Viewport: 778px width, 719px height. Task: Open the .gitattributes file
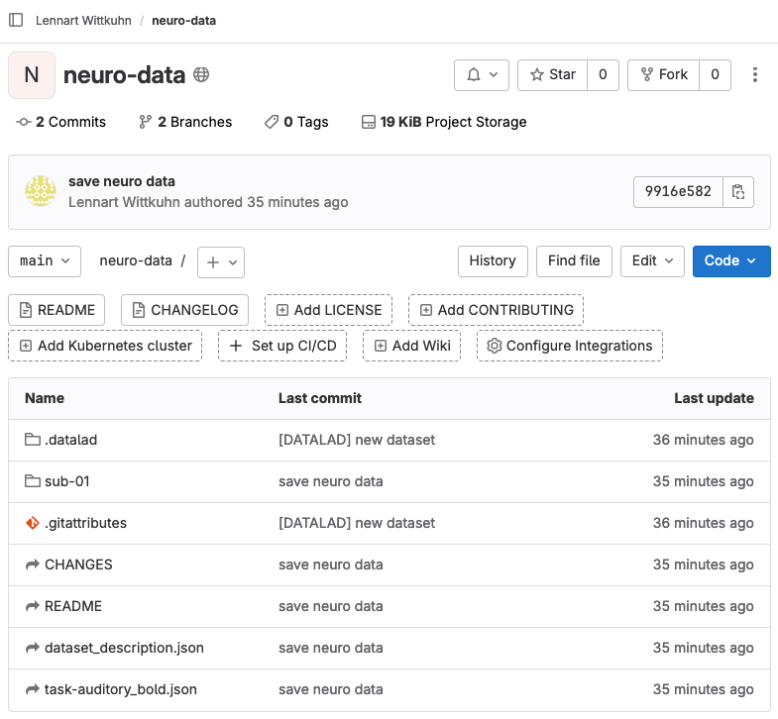pyautogui.click(x=85, y=523)
